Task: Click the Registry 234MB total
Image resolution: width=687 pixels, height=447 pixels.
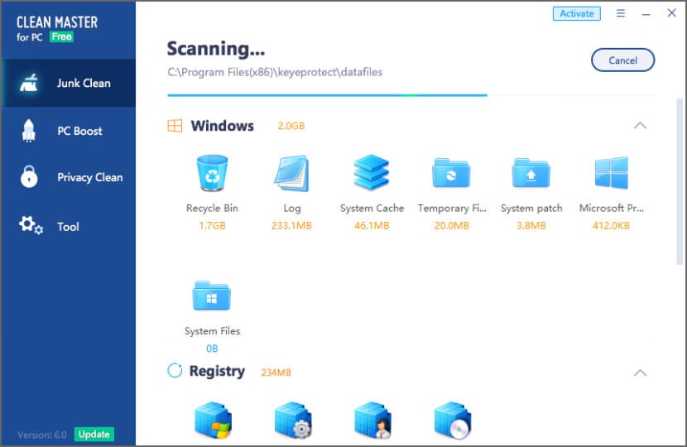Action: (x=276, y=372)
